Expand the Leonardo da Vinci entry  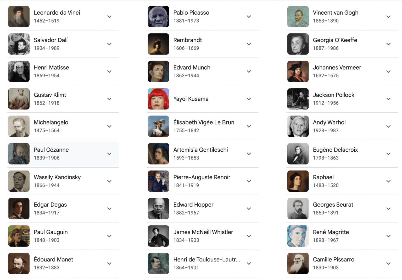click(109, 17)
